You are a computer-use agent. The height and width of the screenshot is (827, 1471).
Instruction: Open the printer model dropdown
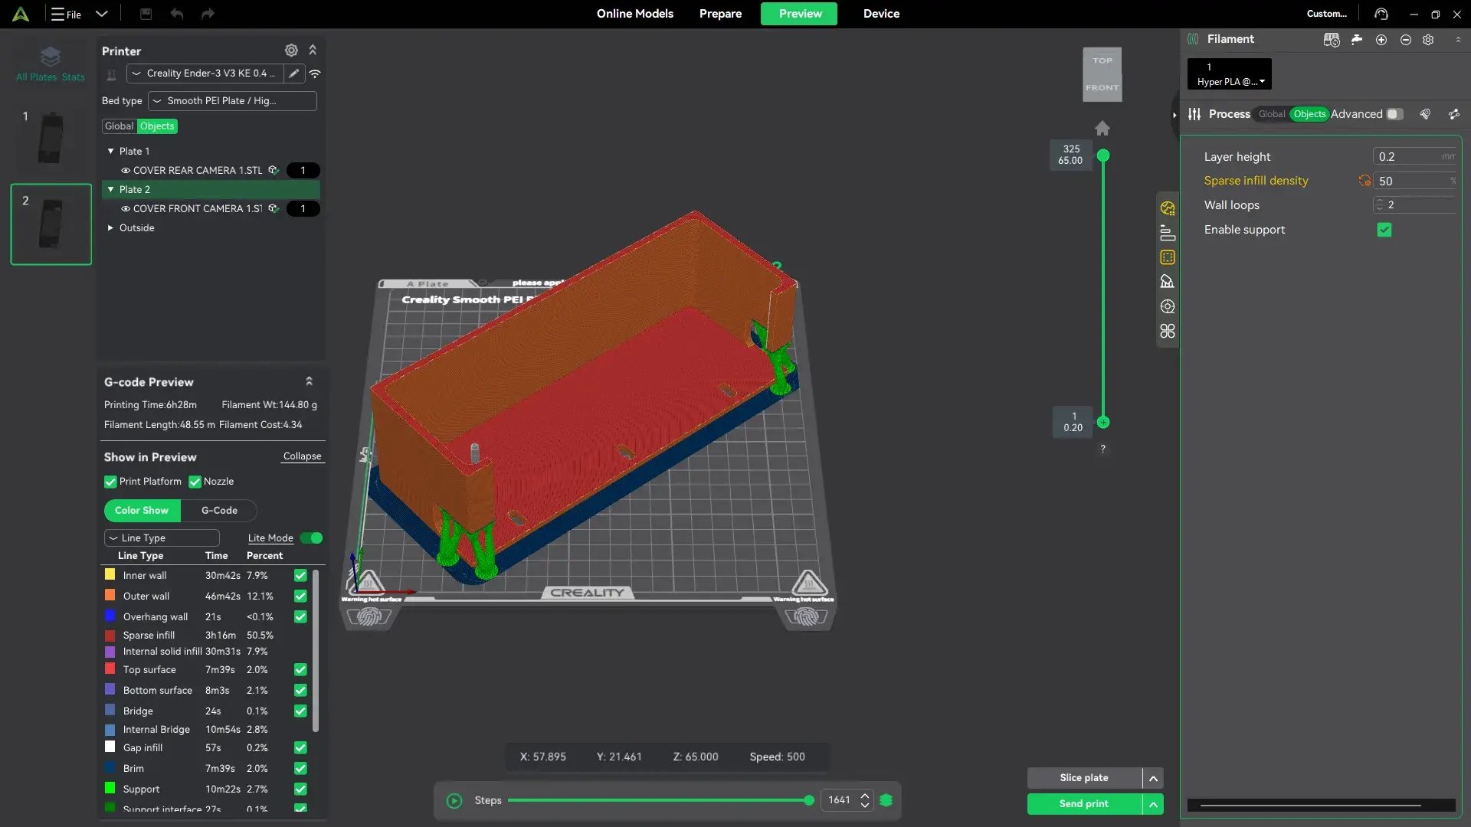click(x=205, y=74)
